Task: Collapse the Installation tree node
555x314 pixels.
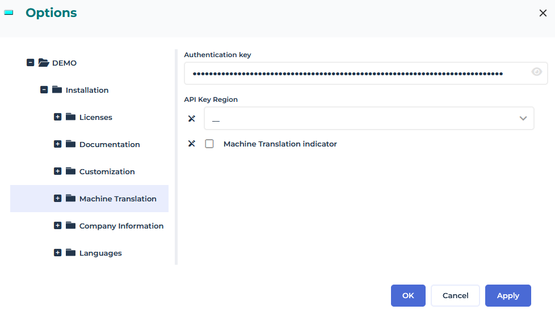Action: coord(44,90)
